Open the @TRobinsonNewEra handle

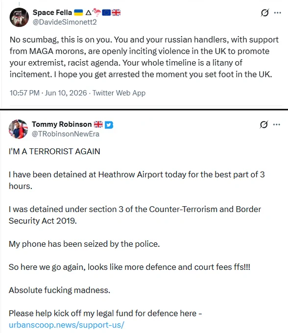[x=66, y=134]
